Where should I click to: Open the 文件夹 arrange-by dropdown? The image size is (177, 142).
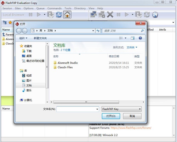pos(132,48)
